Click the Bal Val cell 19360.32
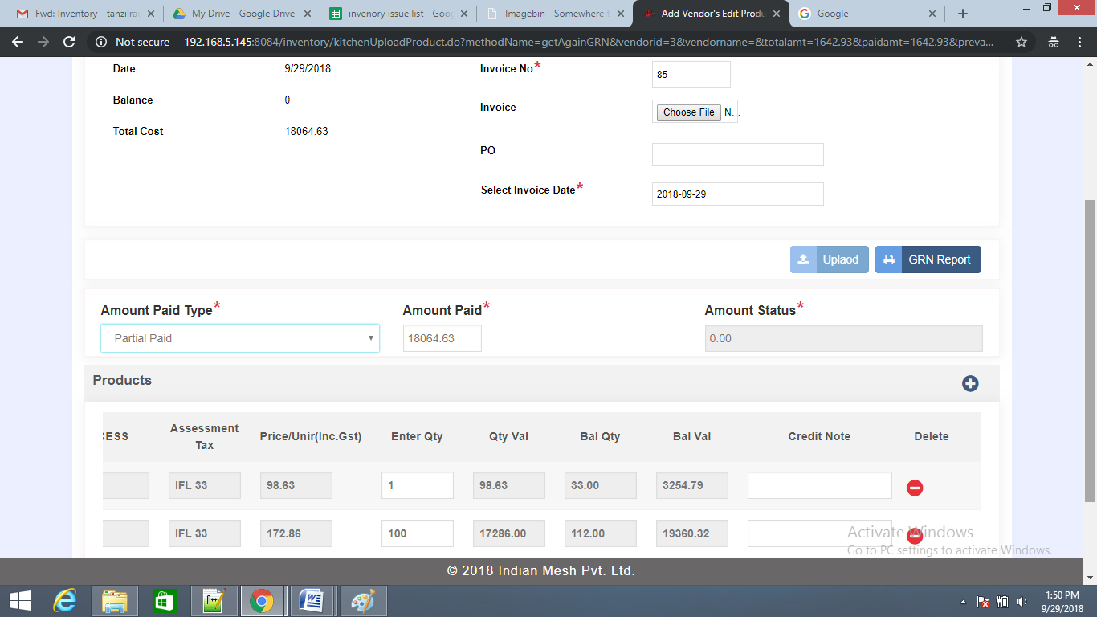The width and height of the screenshot is (1097, 617). (692, 533)
